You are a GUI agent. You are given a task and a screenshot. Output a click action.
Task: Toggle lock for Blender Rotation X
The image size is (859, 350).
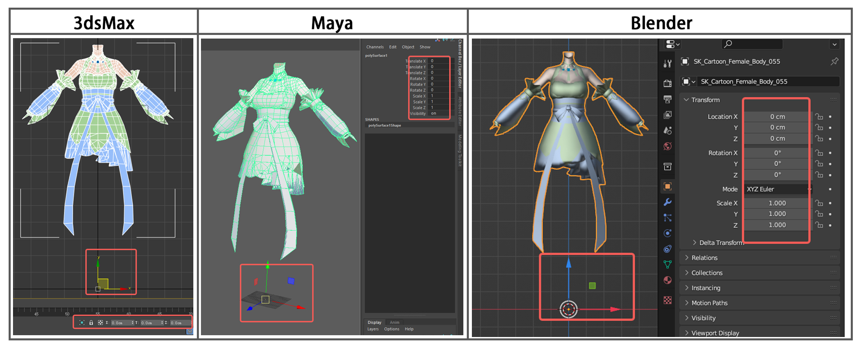(819, 153)
